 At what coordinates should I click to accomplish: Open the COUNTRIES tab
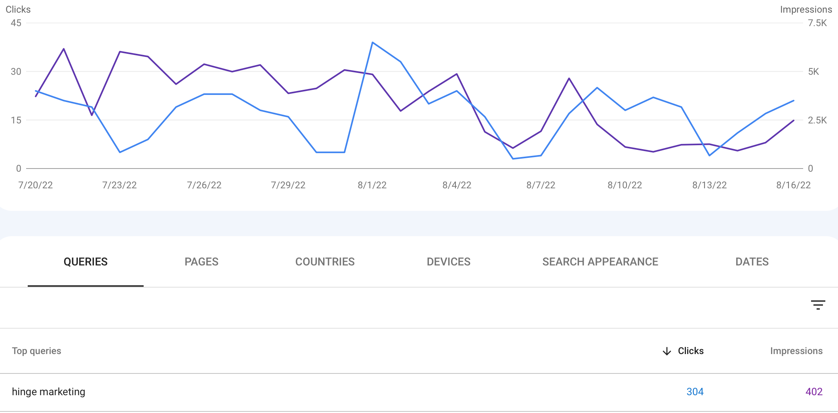click(x=325, y=262)
